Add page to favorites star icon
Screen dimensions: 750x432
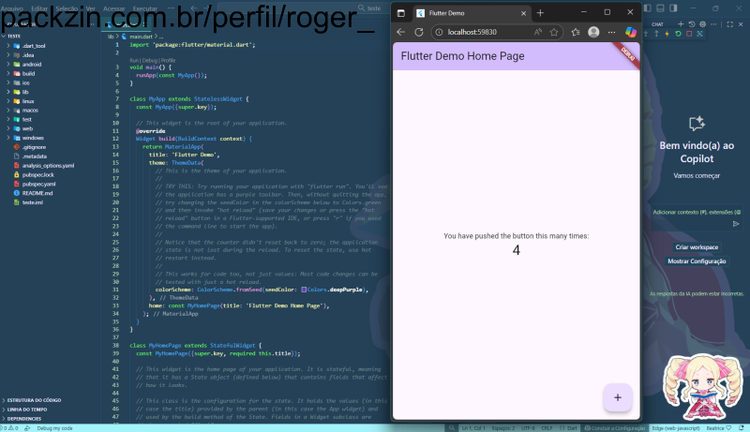click(553, 32)
